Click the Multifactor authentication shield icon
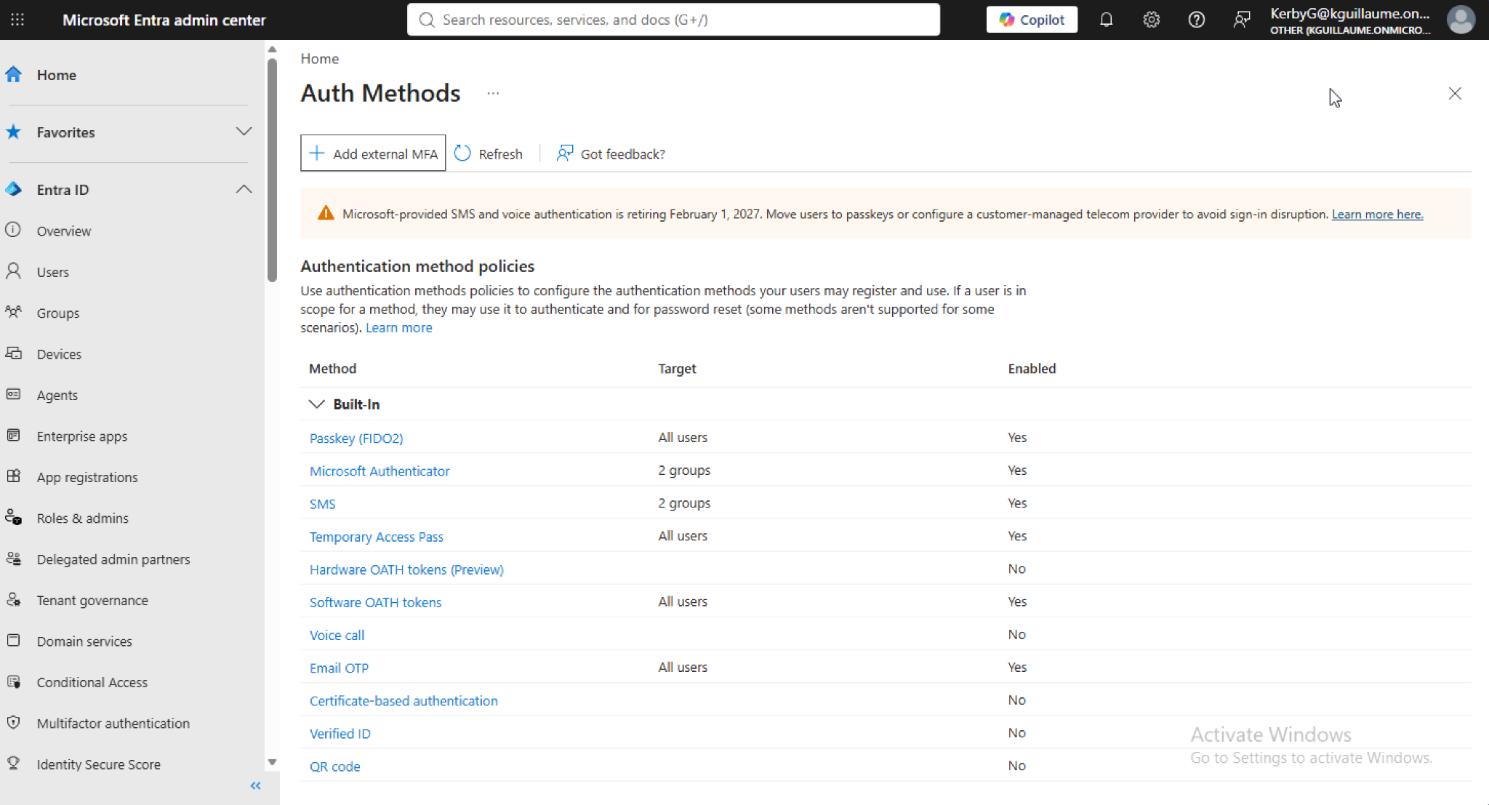 [13, 722]
